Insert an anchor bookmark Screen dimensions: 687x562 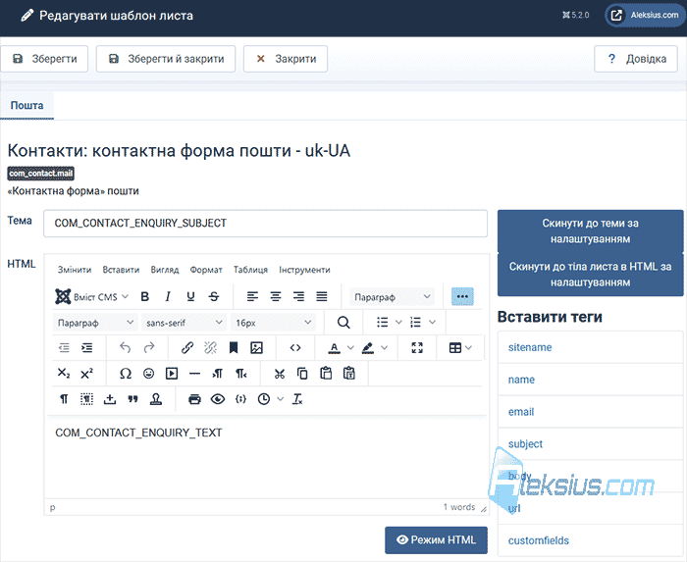pyautogui.click(x=234, y=348)
